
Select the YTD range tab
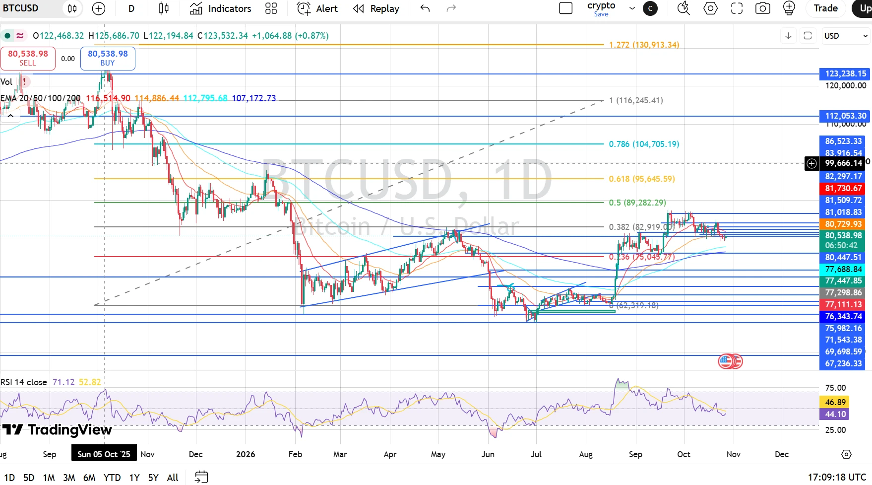(x=112, y=478)
